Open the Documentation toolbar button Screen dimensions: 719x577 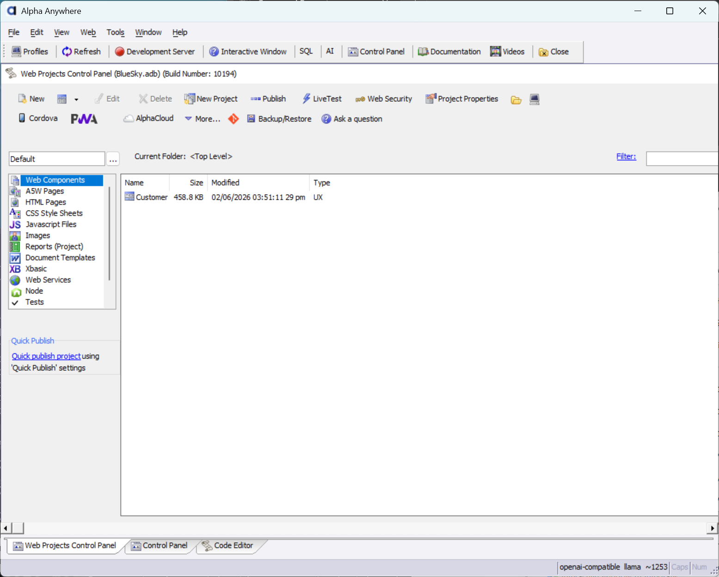(x=449, y=51)
